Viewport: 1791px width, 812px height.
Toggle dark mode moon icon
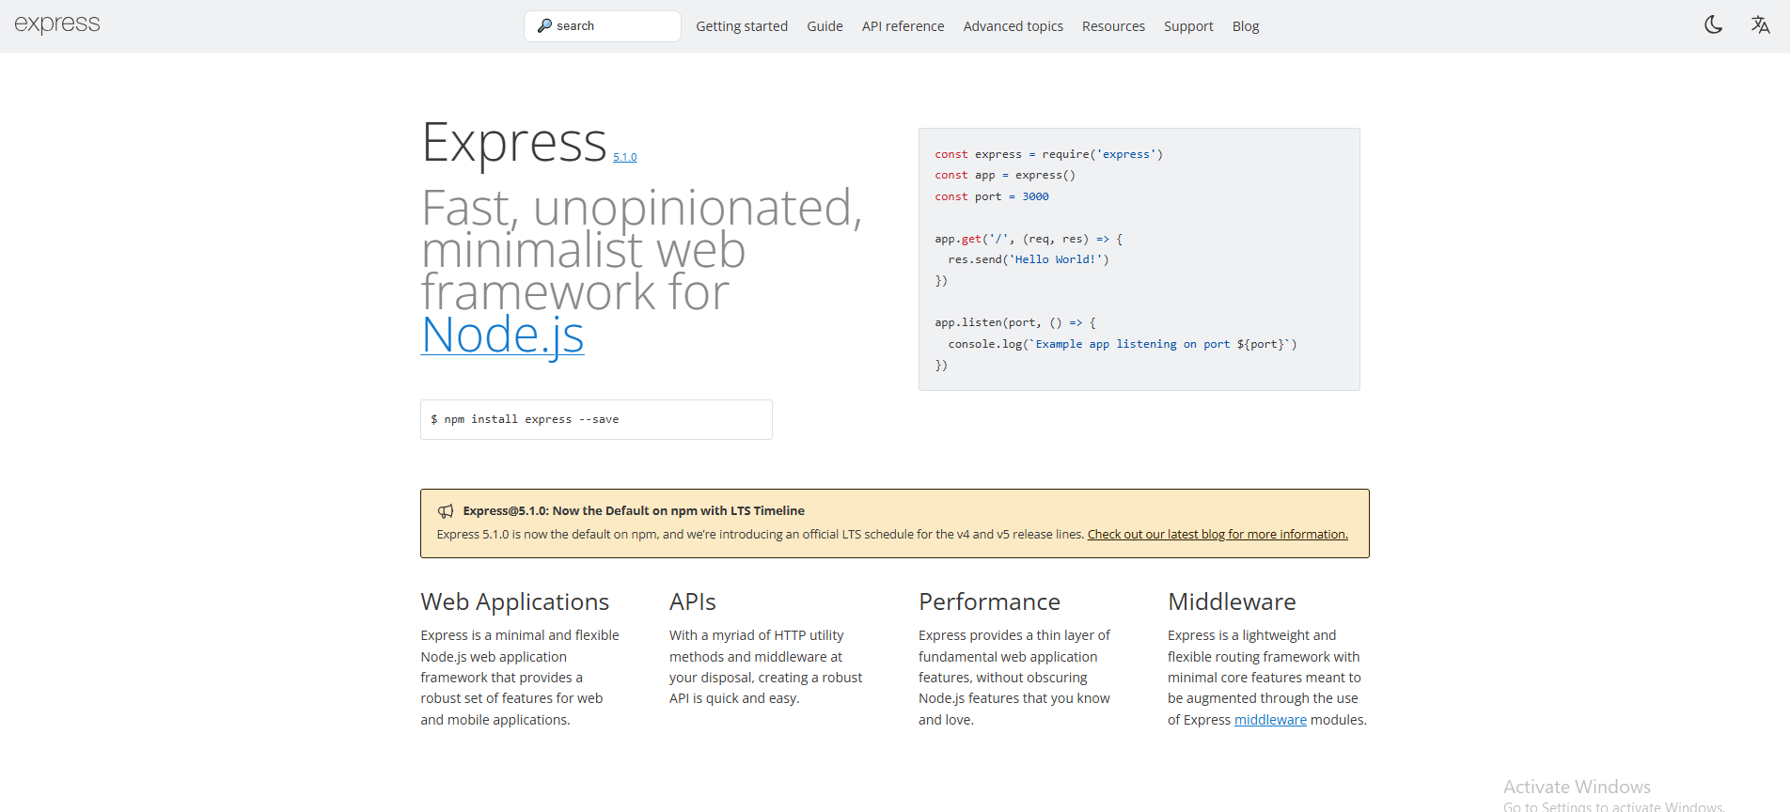[x=1713, y=25]
